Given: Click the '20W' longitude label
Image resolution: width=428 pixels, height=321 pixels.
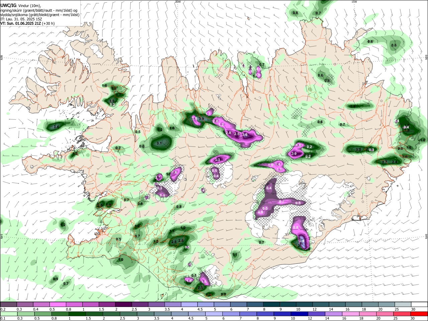Looking at the screenshot, I should click(178, 2).
